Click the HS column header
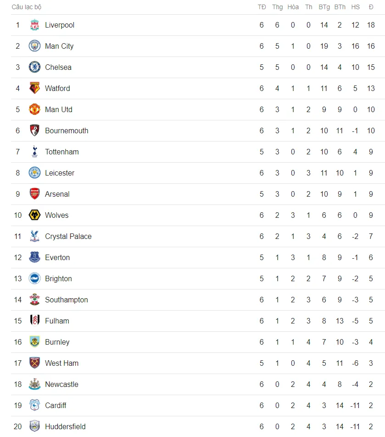The height and width of the screenshot is (437, 385). tap(355, 7)
